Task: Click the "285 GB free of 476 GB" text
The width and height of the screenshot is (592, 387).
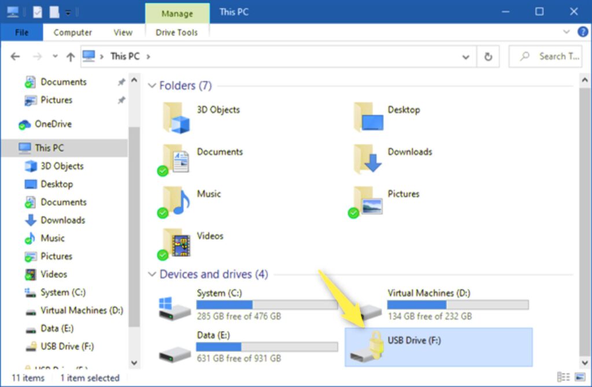Action: (239, 317)
